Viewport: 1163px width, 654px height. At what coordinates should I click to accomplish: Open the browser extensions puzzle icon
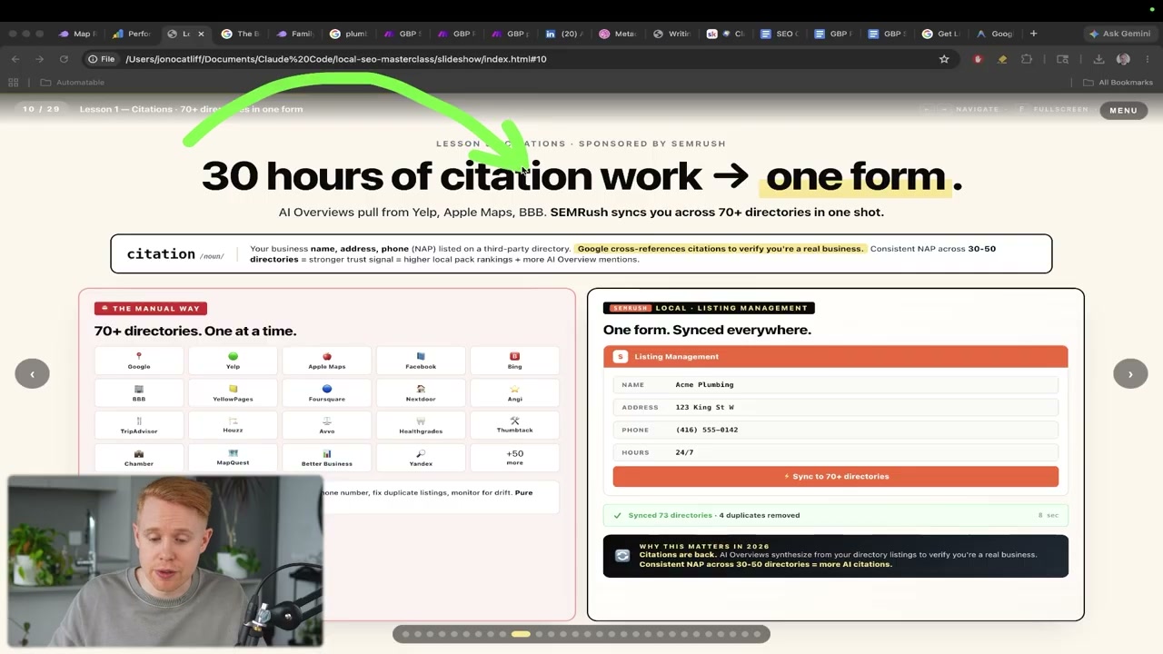pyautogui.click(x=1027, y=59)
